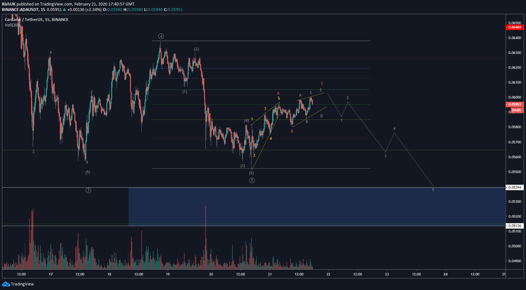Click the date 21 on time axis
The width and height of the screenshot is (526, 290).
[270, 274]
